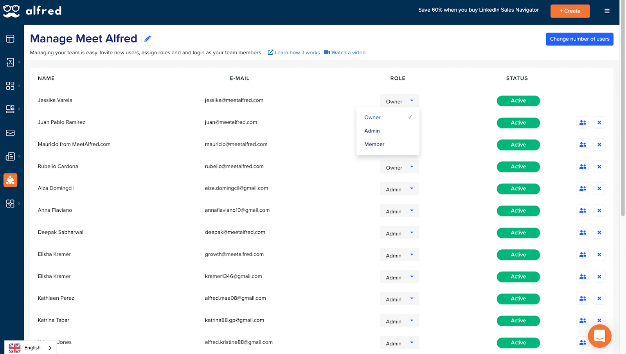This screenshot has height=354, width=626.
Task: Open dashboard icon in left sidebar
Action: pos(11,39)
